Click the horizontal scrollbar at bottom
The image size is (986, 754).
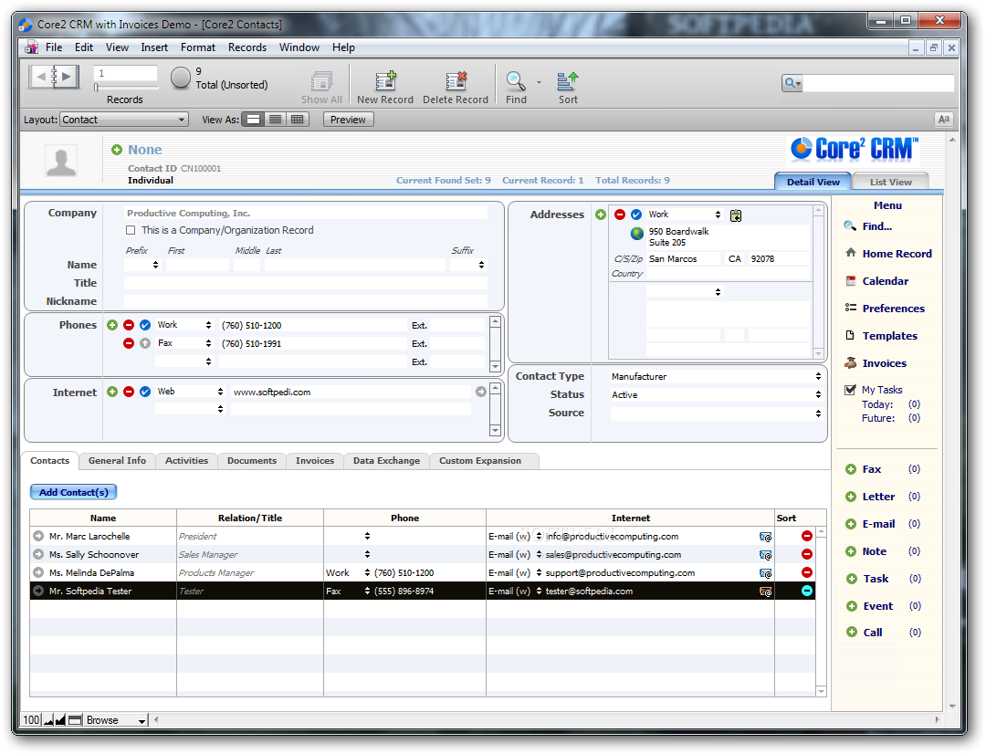pos(547,720)
